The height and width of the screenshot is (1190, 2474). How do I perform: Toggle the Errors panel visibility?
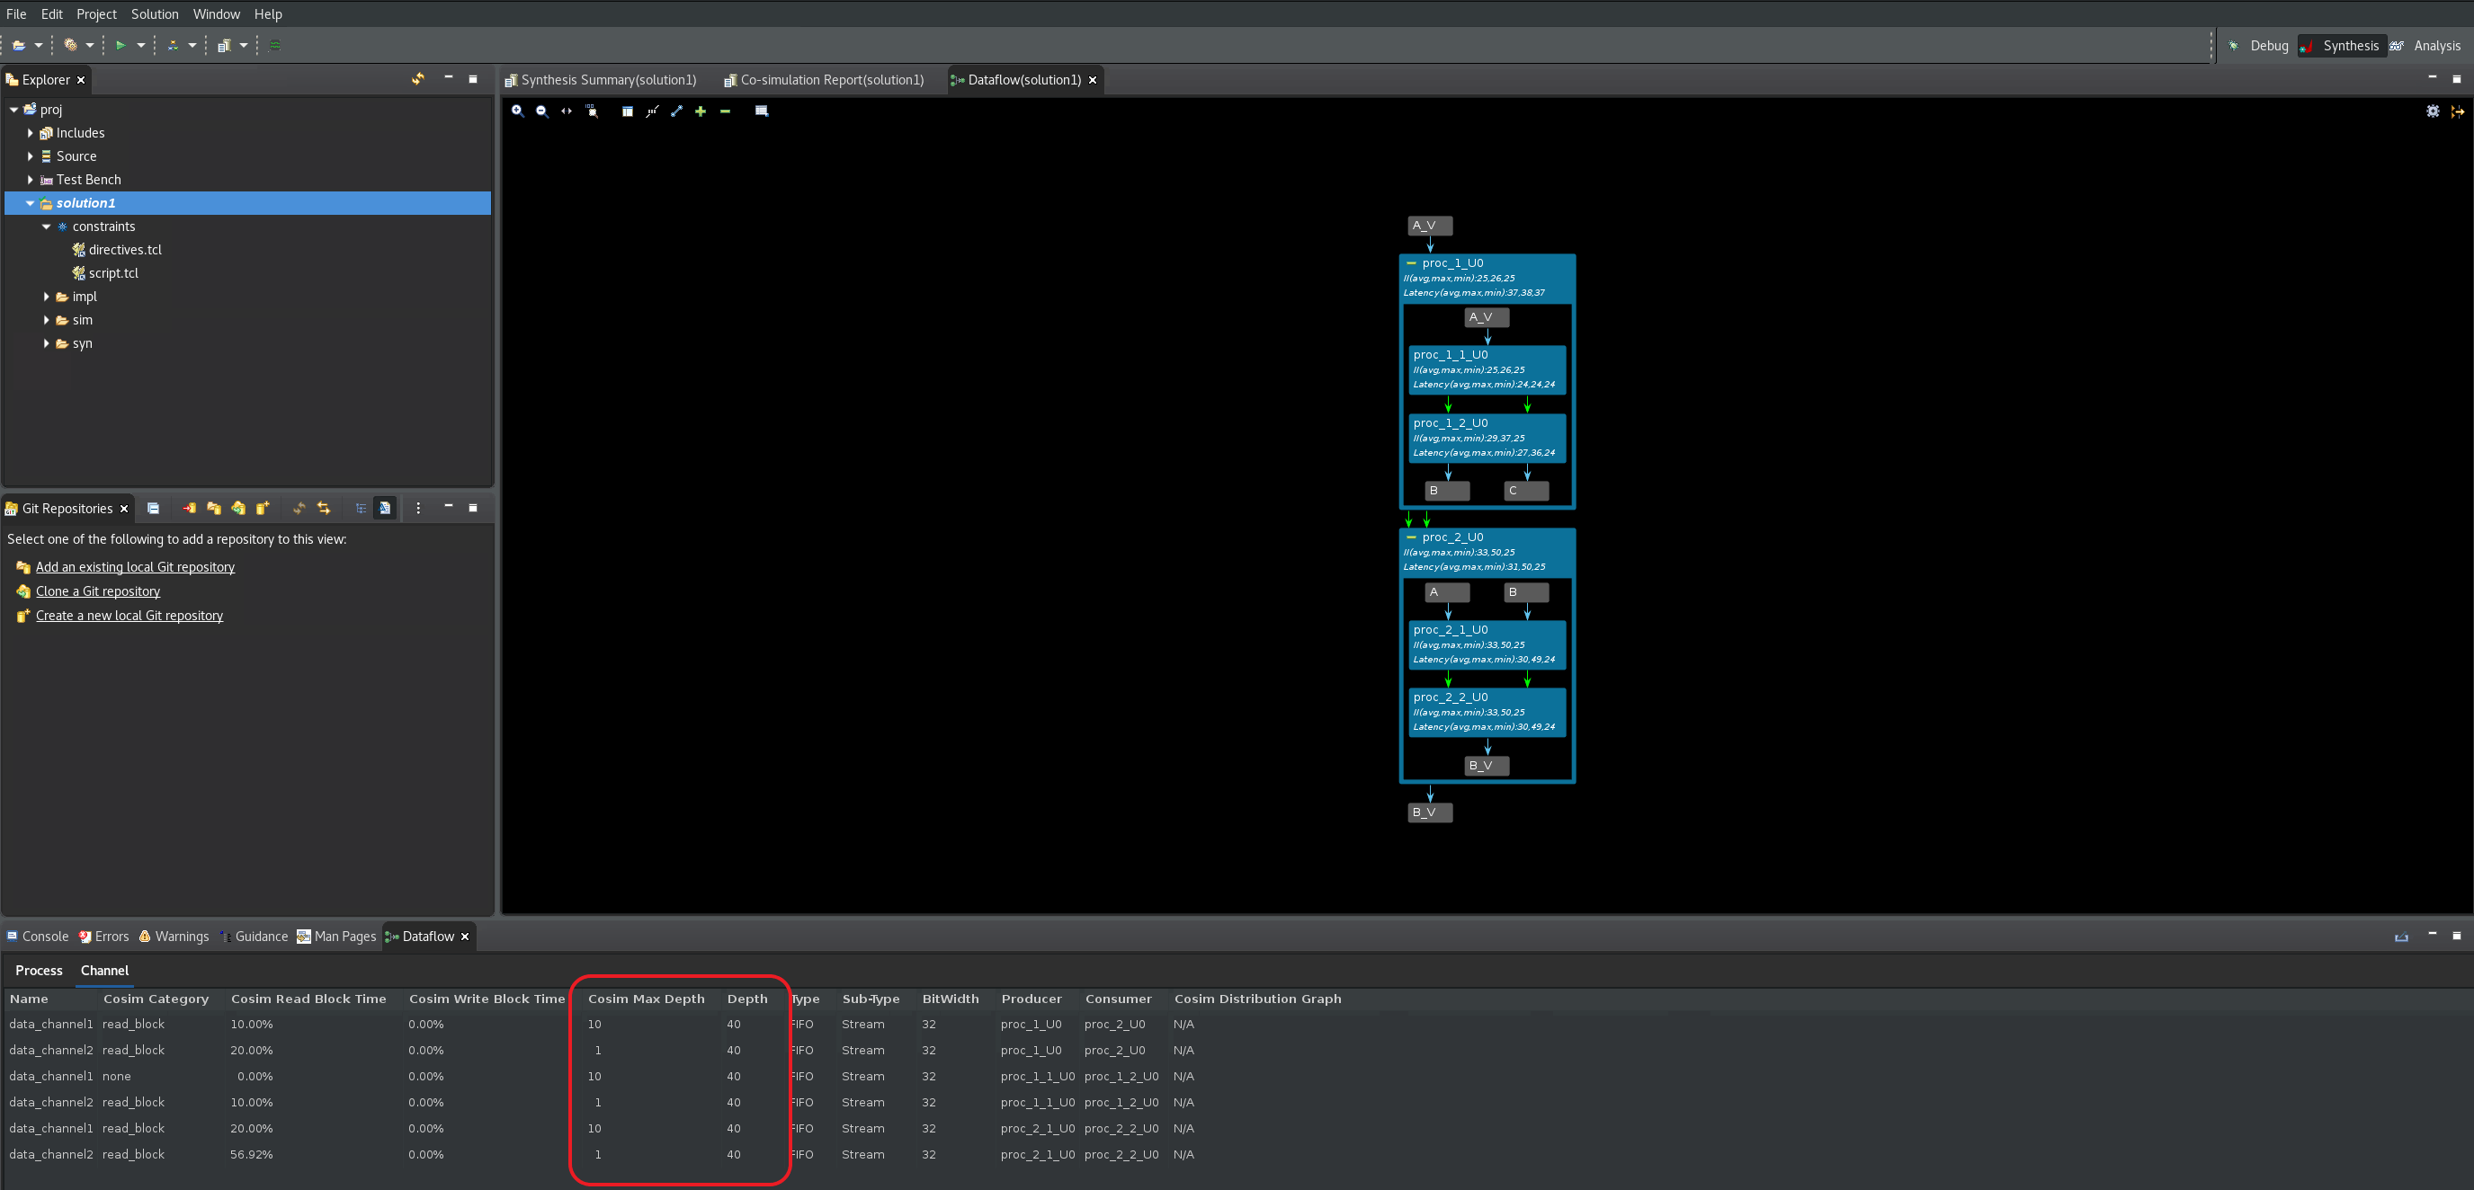(111, 937)
